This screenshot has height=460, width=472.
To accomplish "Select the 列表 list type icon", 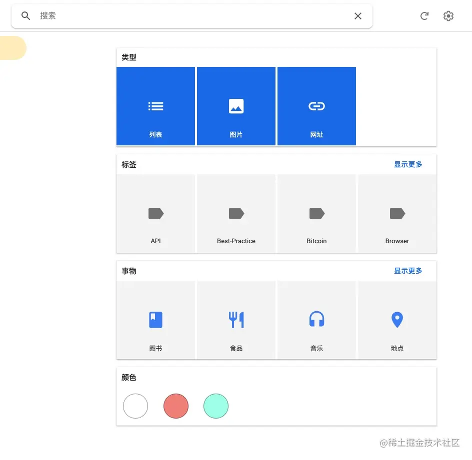I will pyautogui.click(x=155, y=106).
